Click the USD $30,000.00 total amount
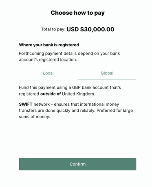152x187 pixels. pos(90,29)
